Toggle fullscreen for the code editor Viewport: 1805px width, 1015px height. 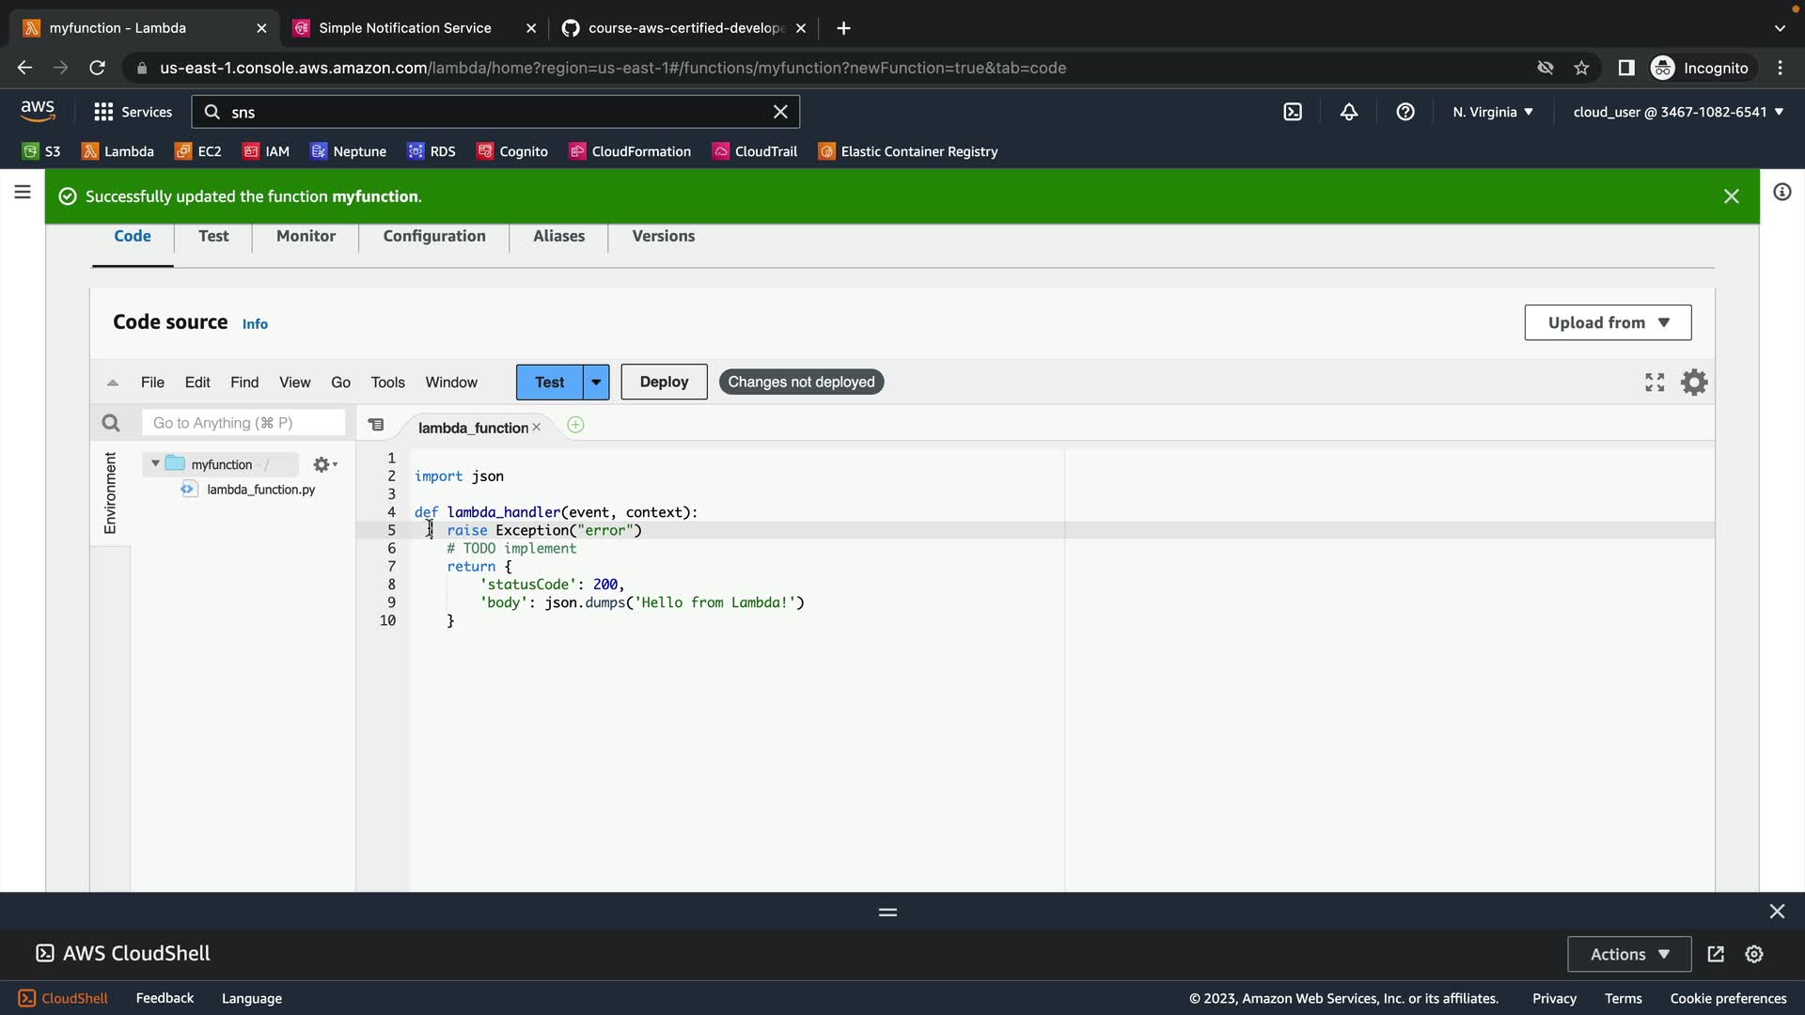point(1655,382)
